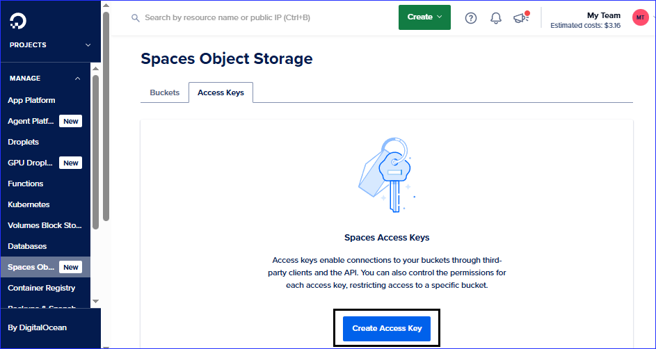The height and width of the screenshot is (349, 656).
Task: Open Container Registry in sidebar
Action: [x=42, y=288]
